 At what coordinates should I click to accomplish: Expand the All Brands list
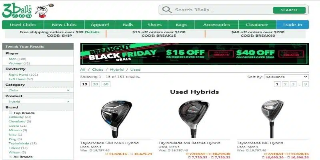[10, 157]
